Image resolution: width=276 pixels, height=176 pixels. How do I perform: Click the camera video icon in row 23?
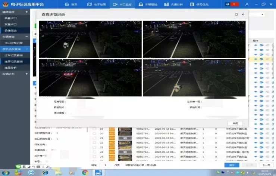[261, 148]
